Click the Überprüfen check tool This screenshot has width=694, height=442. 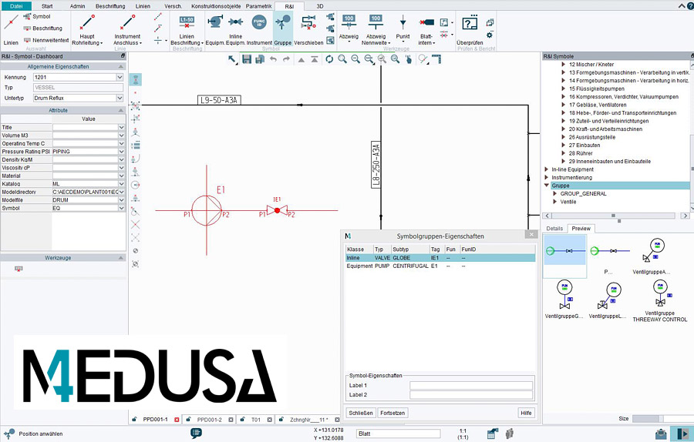pyautogui.click(x=470, y=29)
